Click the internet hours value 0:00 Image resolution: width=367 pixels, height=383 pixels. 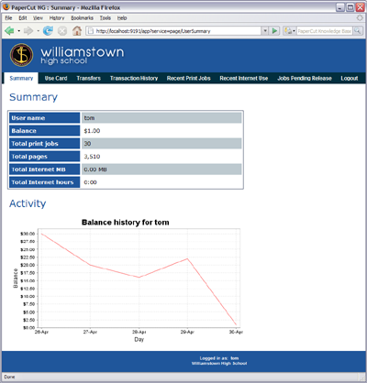click(x=90, y=182)
